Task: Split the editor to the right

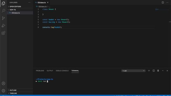Action: tap(163, 2)
